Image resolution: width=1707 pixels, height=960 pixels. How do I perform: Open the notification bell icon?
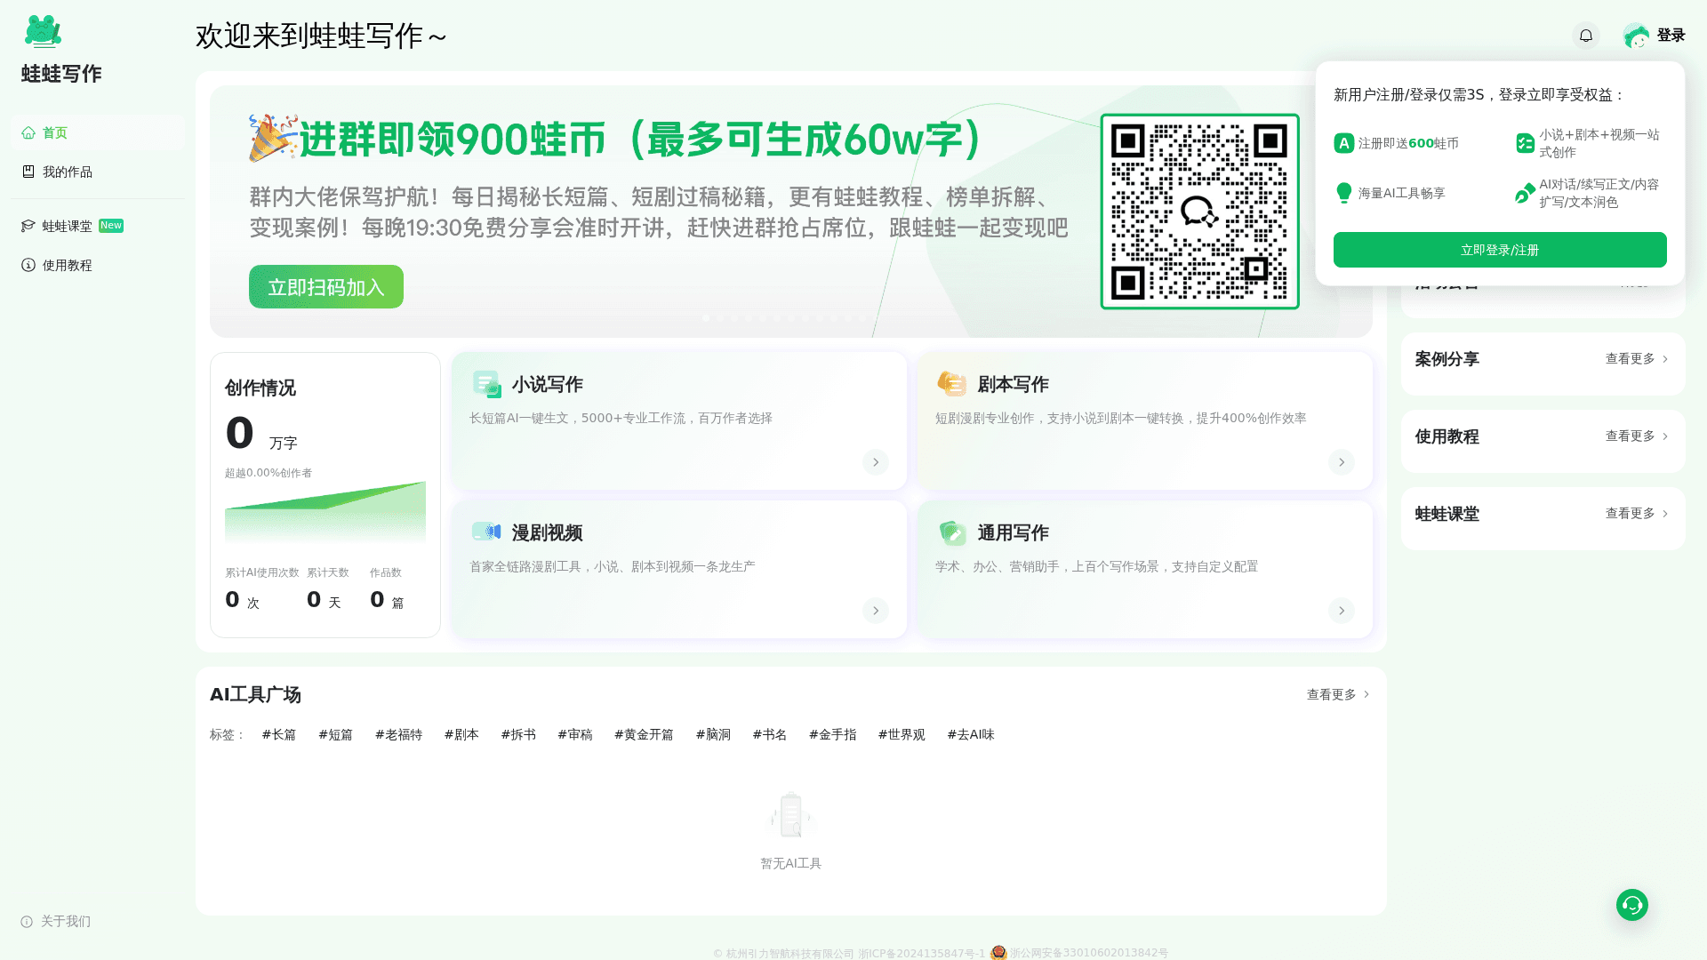1586,35
